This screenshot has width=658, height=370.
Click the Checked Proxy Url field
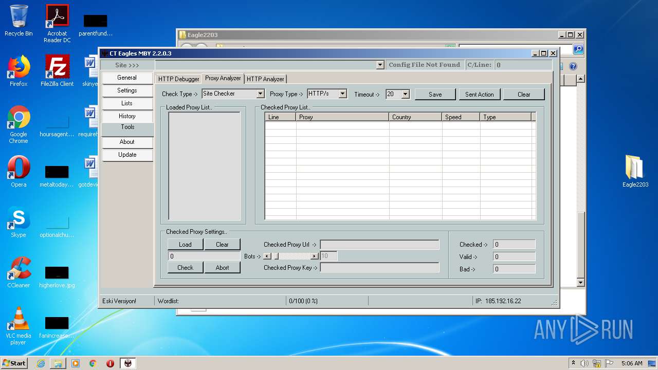[379, 245]
